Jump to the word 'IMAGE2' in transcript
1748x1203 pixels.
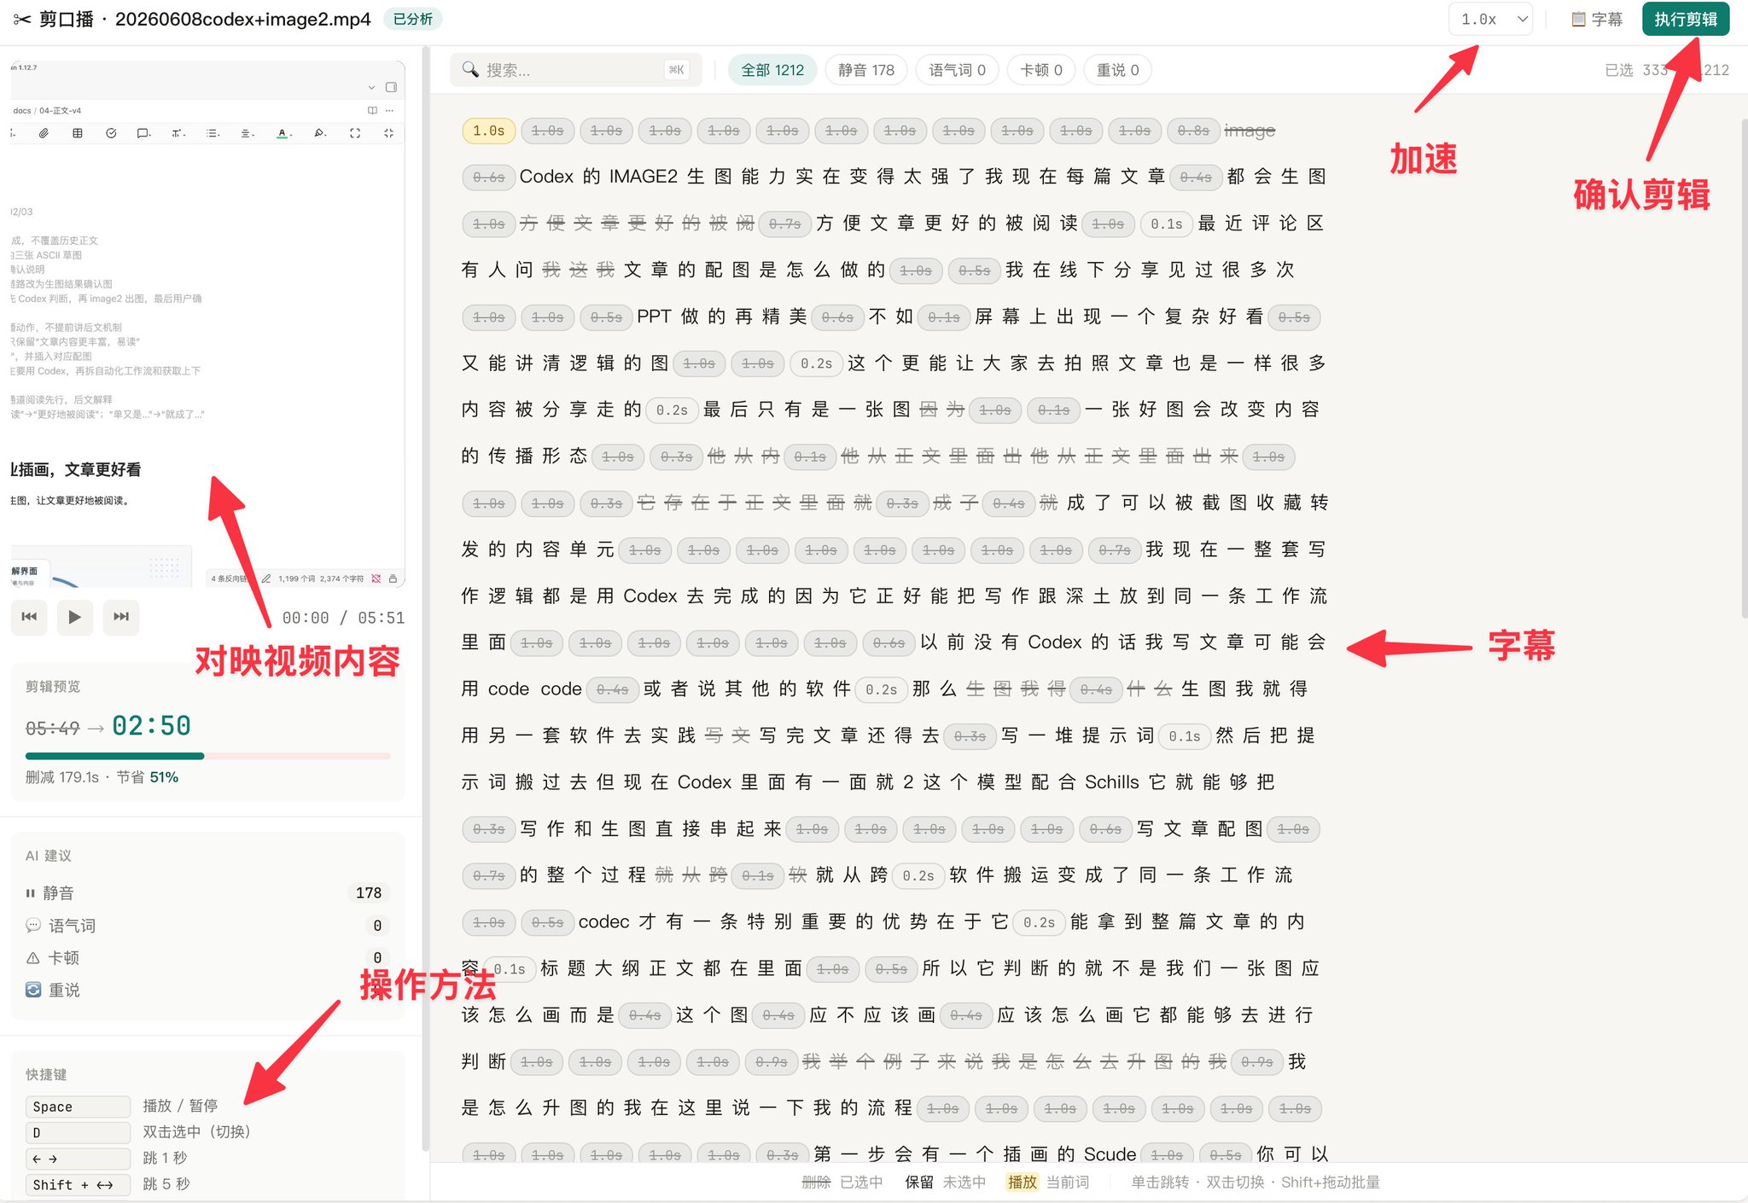point(644,177)
